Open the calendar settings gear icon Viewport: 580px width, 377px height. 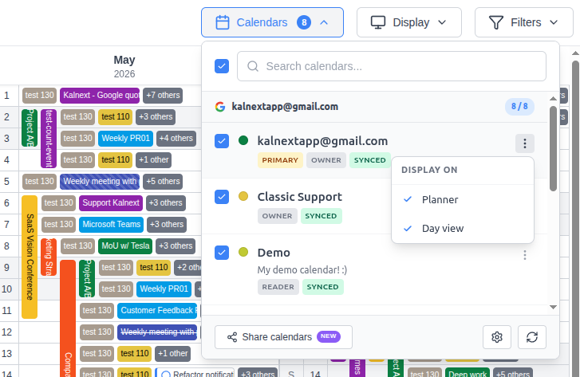click(x=497, y=337)
